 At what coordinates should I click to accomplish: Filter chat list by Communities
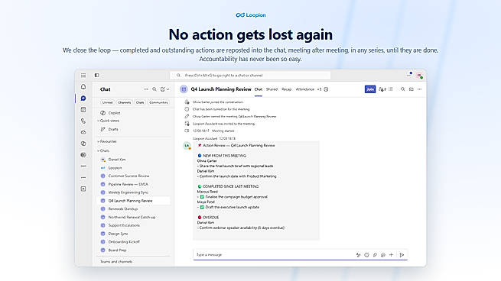158,102
